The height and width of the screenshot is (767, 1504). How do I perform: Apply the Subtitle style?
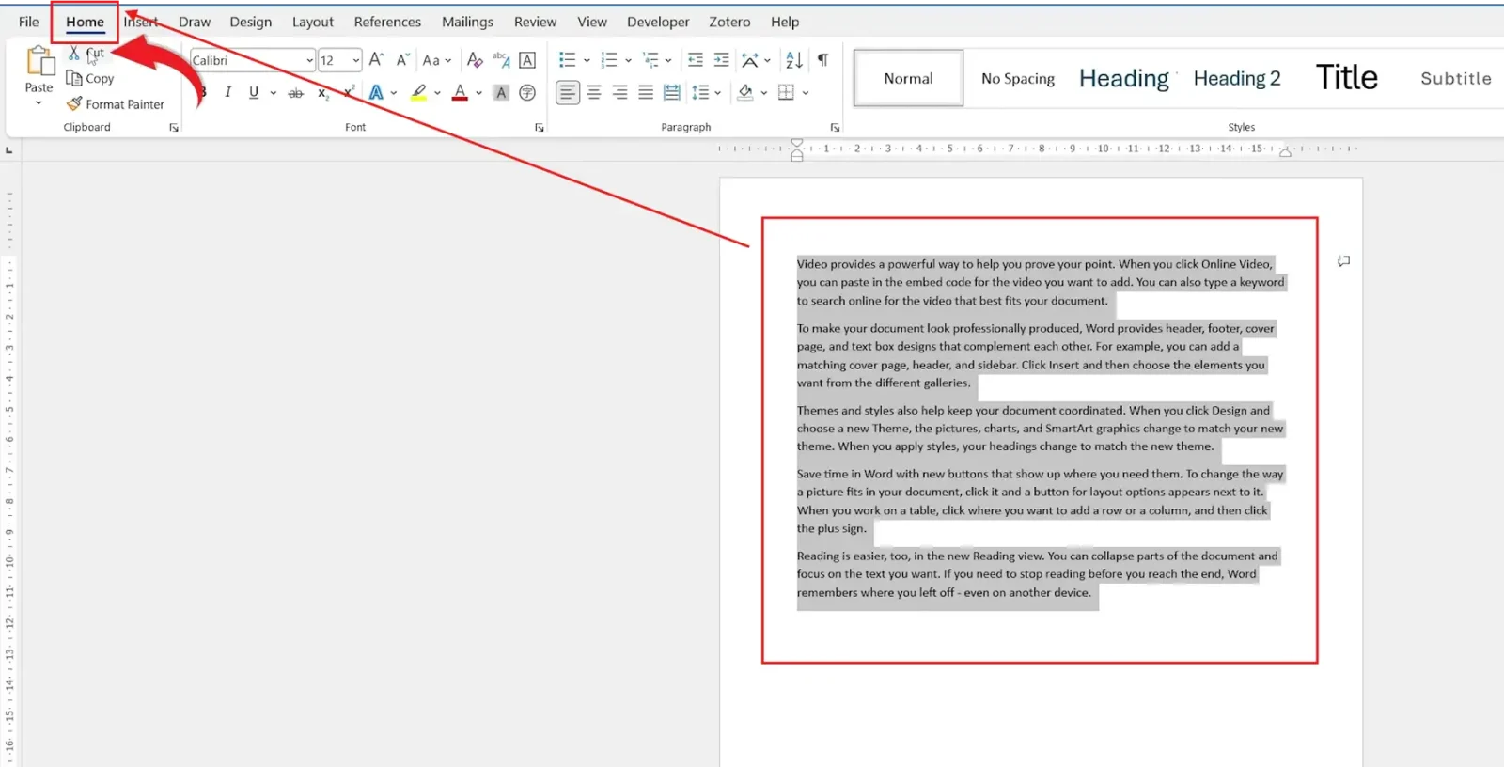pyautogui.click(x=1455, y=78)
